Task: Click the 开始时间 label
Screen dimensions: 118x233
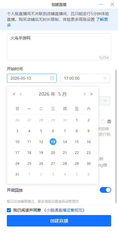Action: [15, 69]
